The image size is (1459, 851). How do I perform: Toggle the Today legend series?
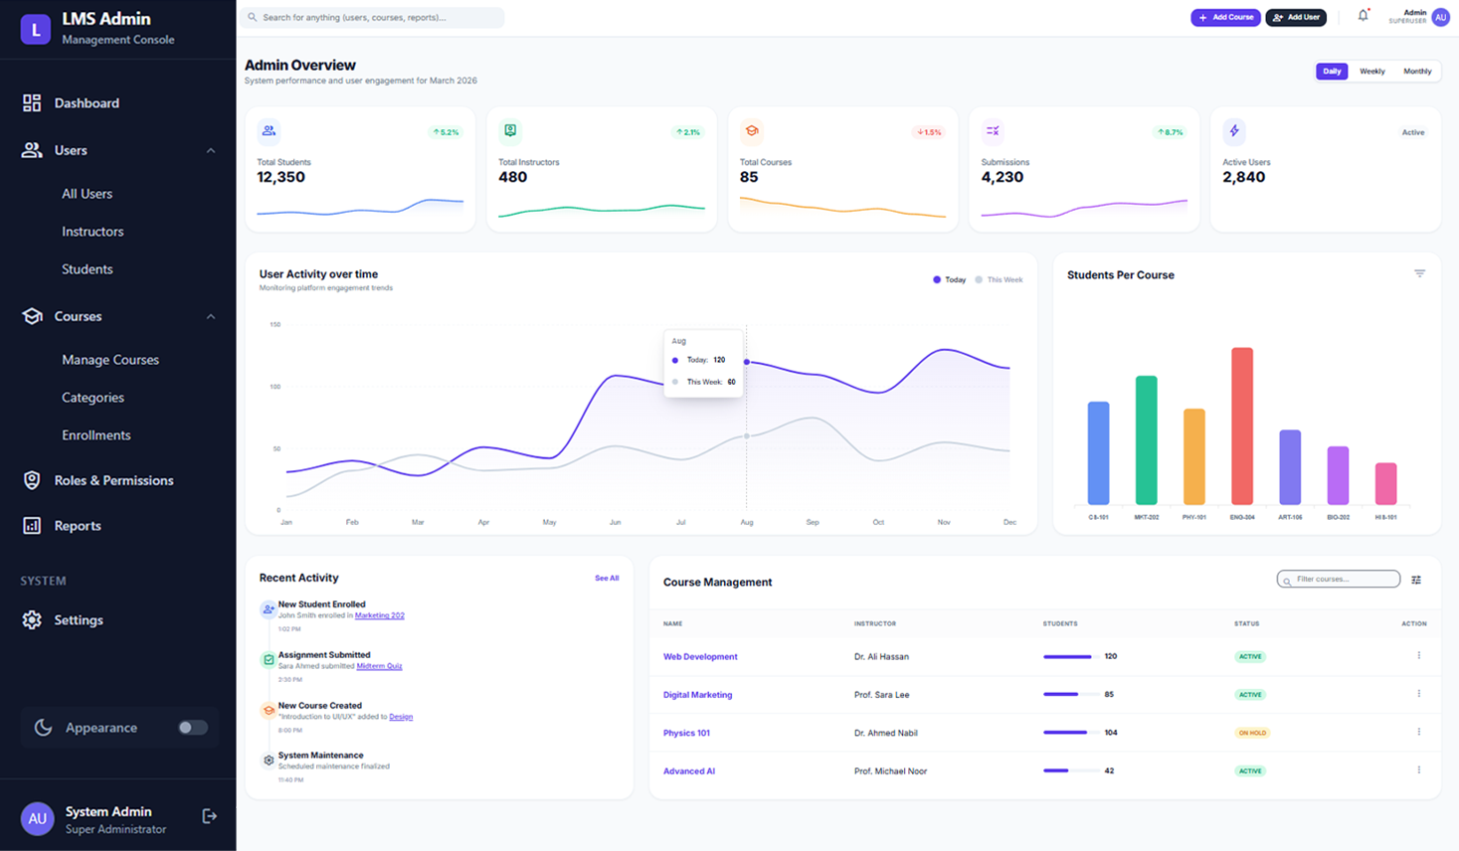coord(950,280)
